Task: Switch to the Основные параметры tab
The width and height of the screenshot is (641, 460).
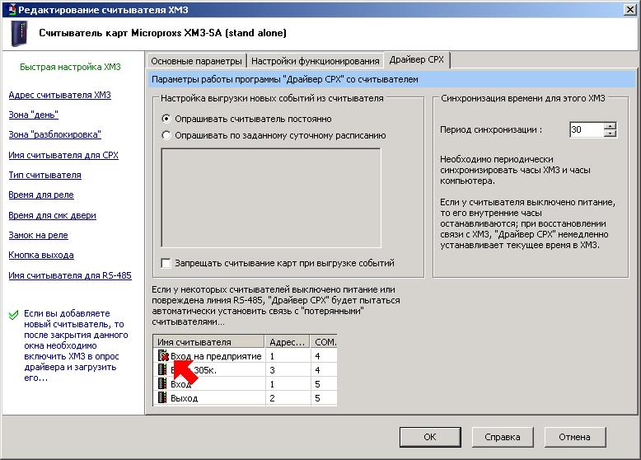Action: (x=197, y=61)
